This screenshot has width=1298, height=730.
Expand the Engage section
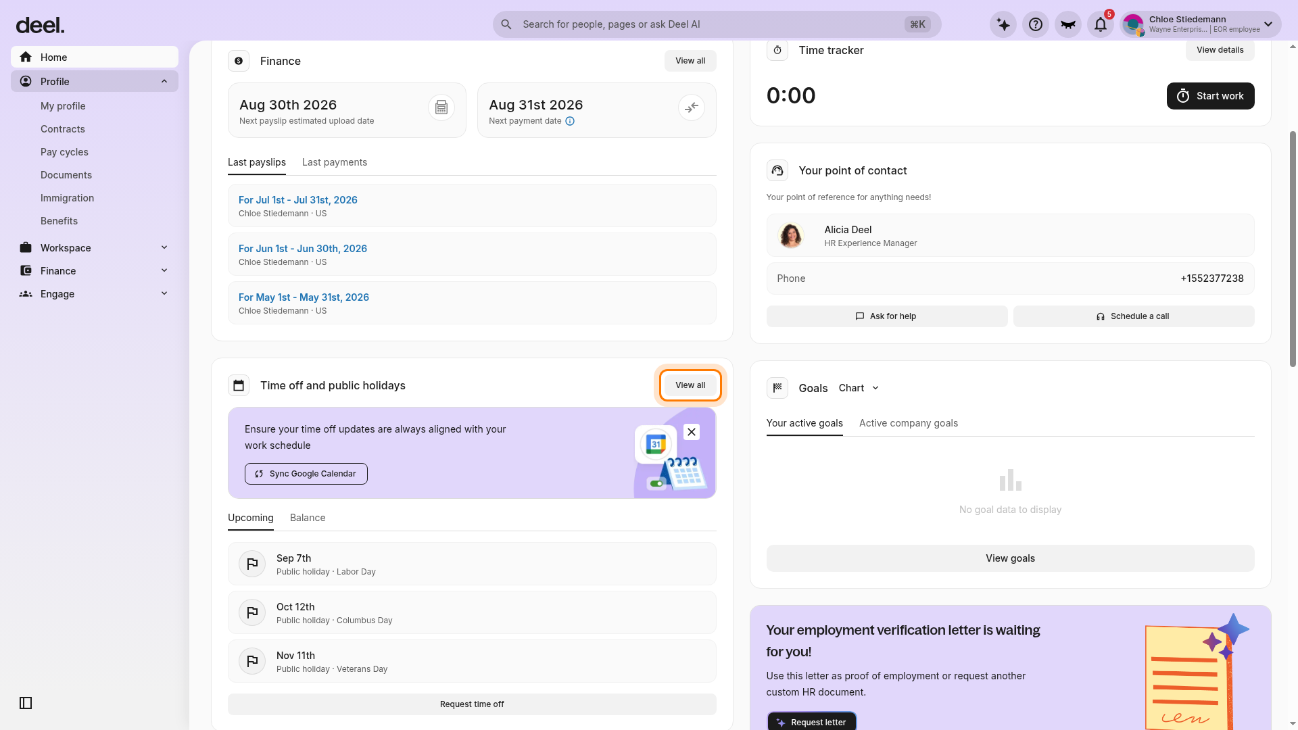point(164,293)
